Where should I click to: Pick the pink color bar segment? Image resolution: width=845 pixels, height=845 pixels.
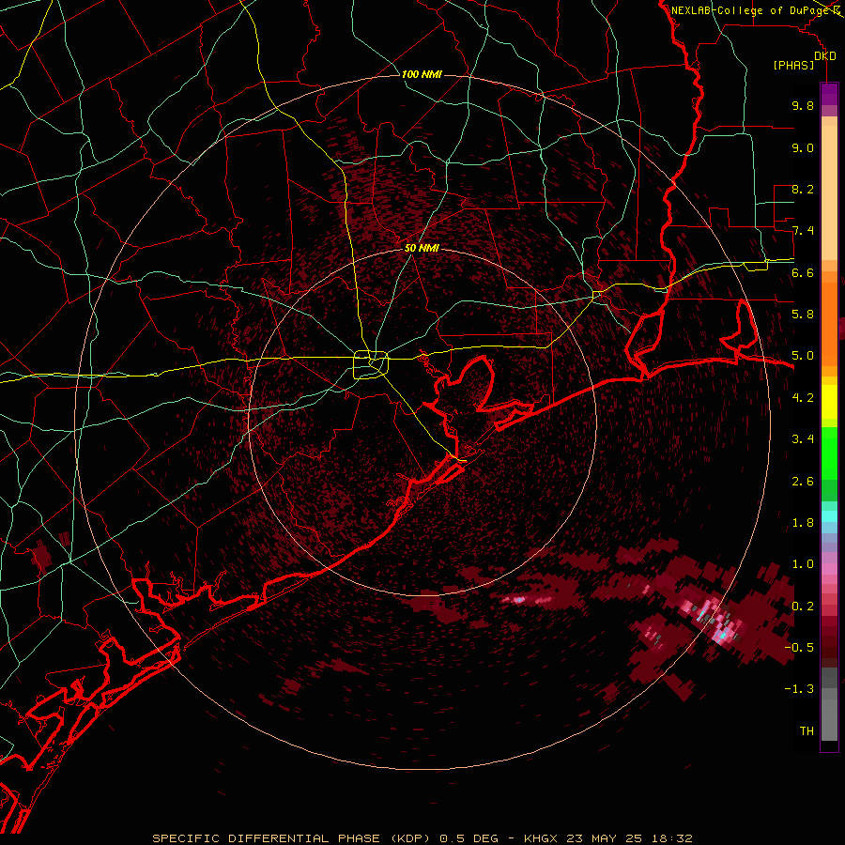pos(829,569)
